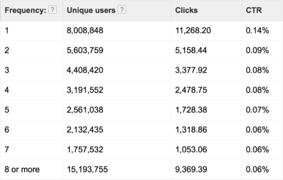This screenshot has height=180, width=283.
Task: Select the 0.14% CTR cell
Action: [x=257, y=30]
